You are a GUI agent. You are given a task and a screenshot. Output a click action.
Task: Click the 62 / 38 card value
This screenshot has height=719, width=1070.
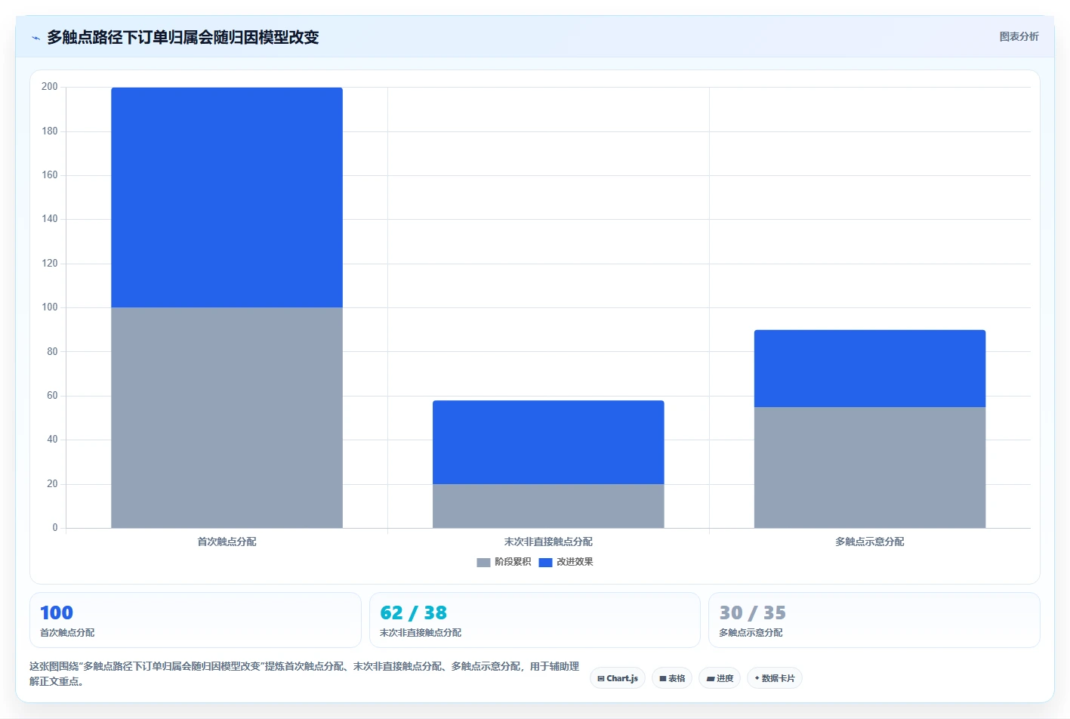point(413,613)
